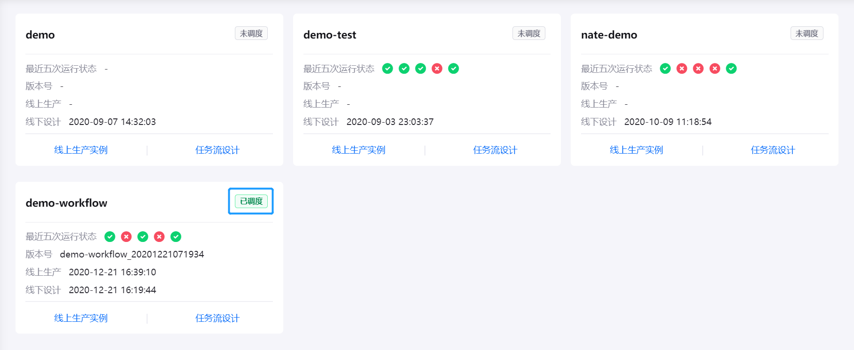Click fifth status icon in demo-test card

pyautogui.click(x=453, y=69)
